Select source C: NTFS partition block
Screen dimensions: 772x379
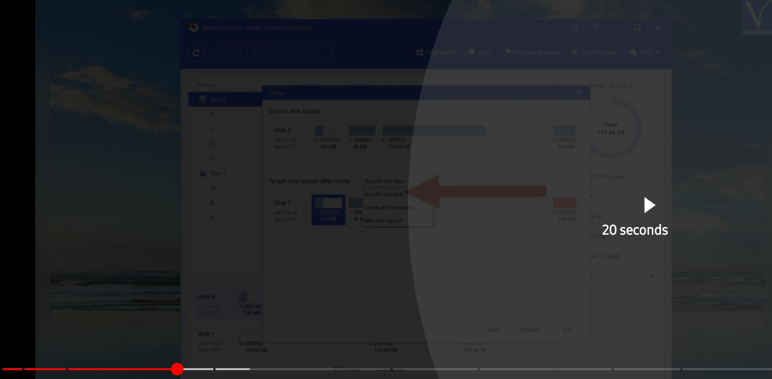[x=465, y=137]
